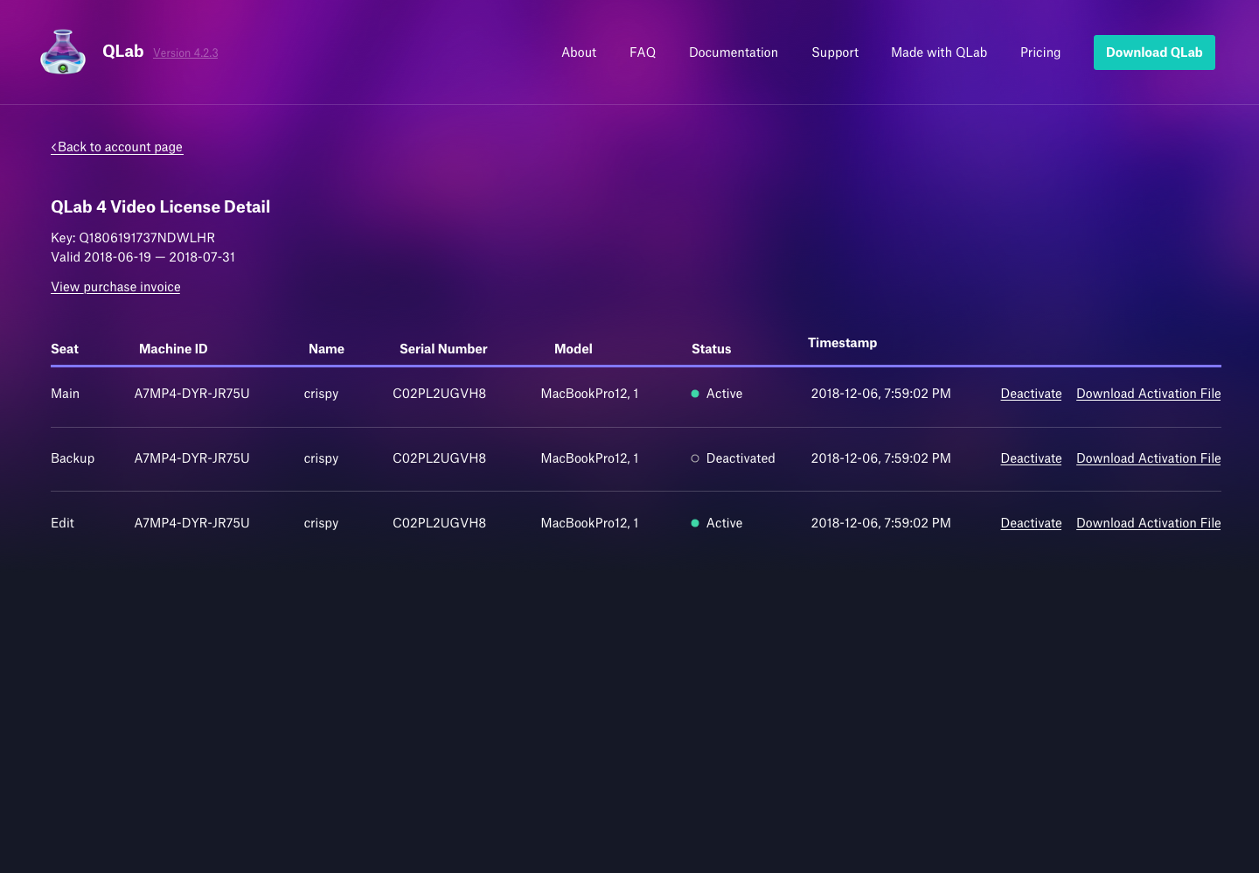The width and height of the screenshot is (1259, 873).
Task: Open the About page
Action: pos(579,52)
